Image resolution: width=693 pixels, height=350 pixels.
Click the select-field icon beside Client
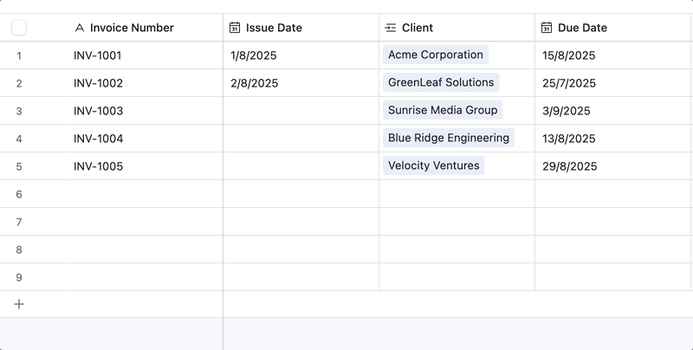click(391, 28)
